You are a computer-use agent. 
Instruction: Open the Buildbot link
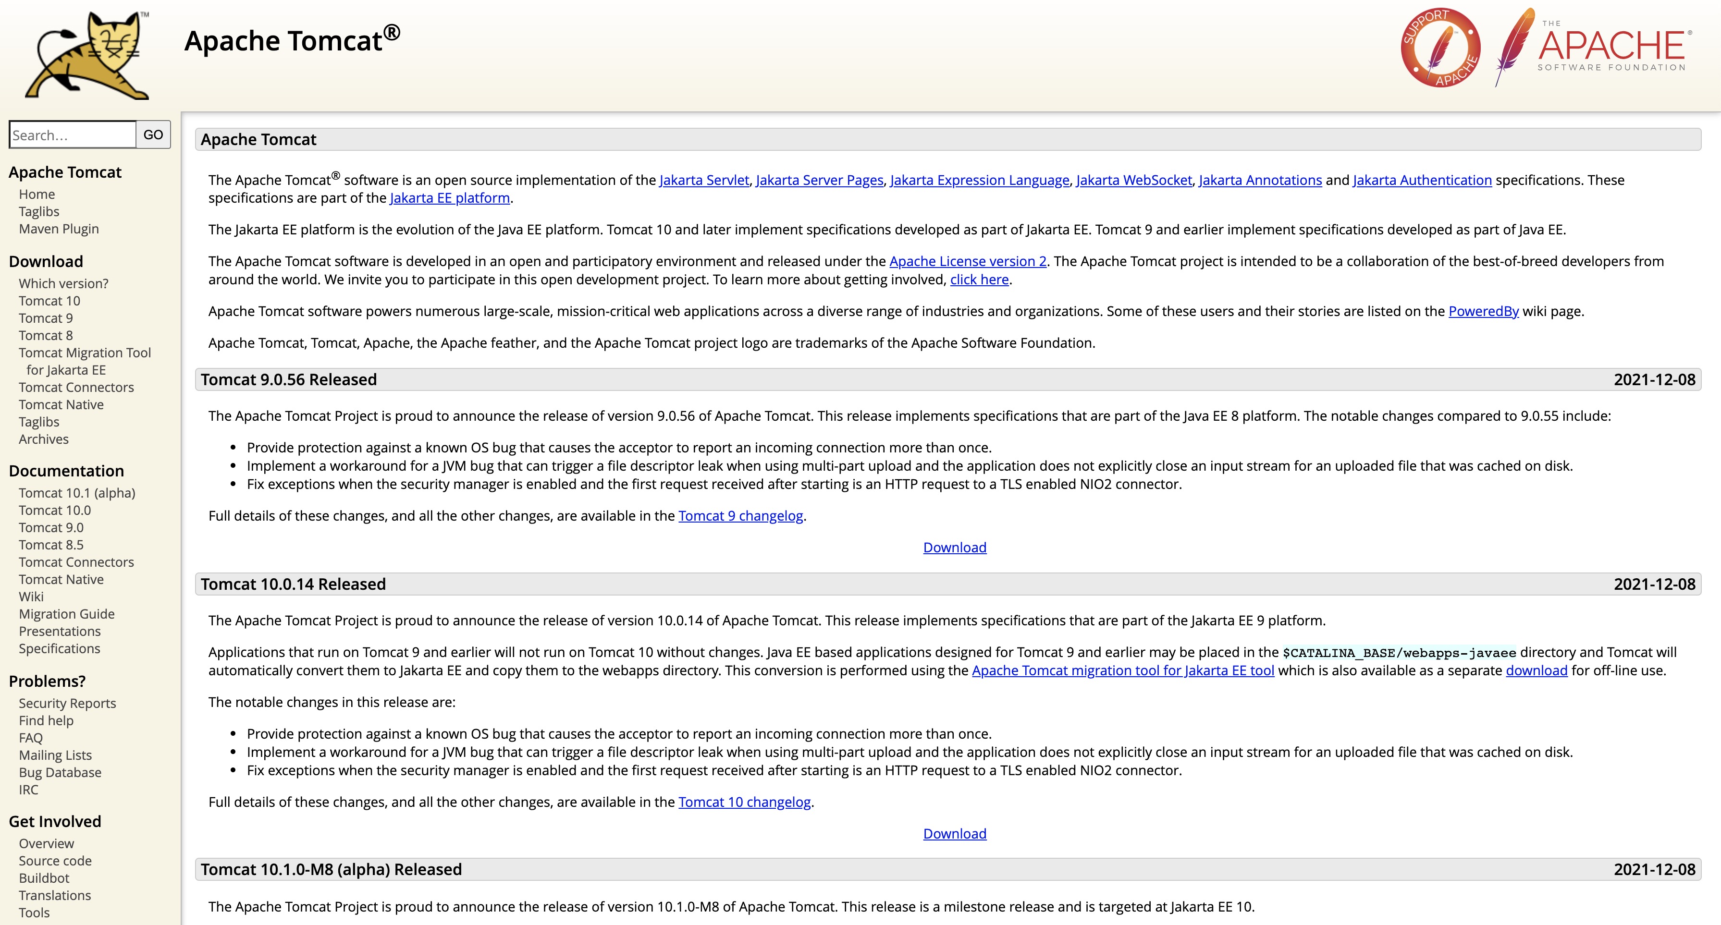coord(44,878)
